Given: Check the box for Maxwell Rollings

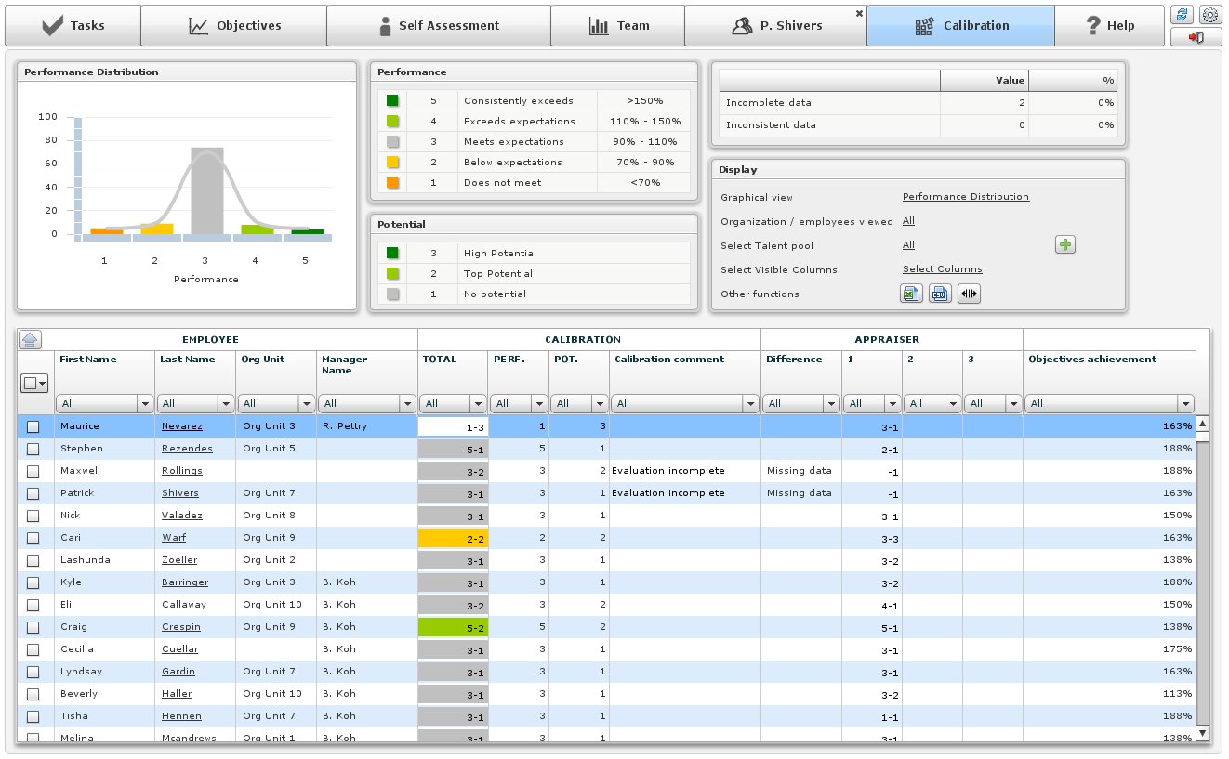Looking at the screenshot, I should (33, 471).
